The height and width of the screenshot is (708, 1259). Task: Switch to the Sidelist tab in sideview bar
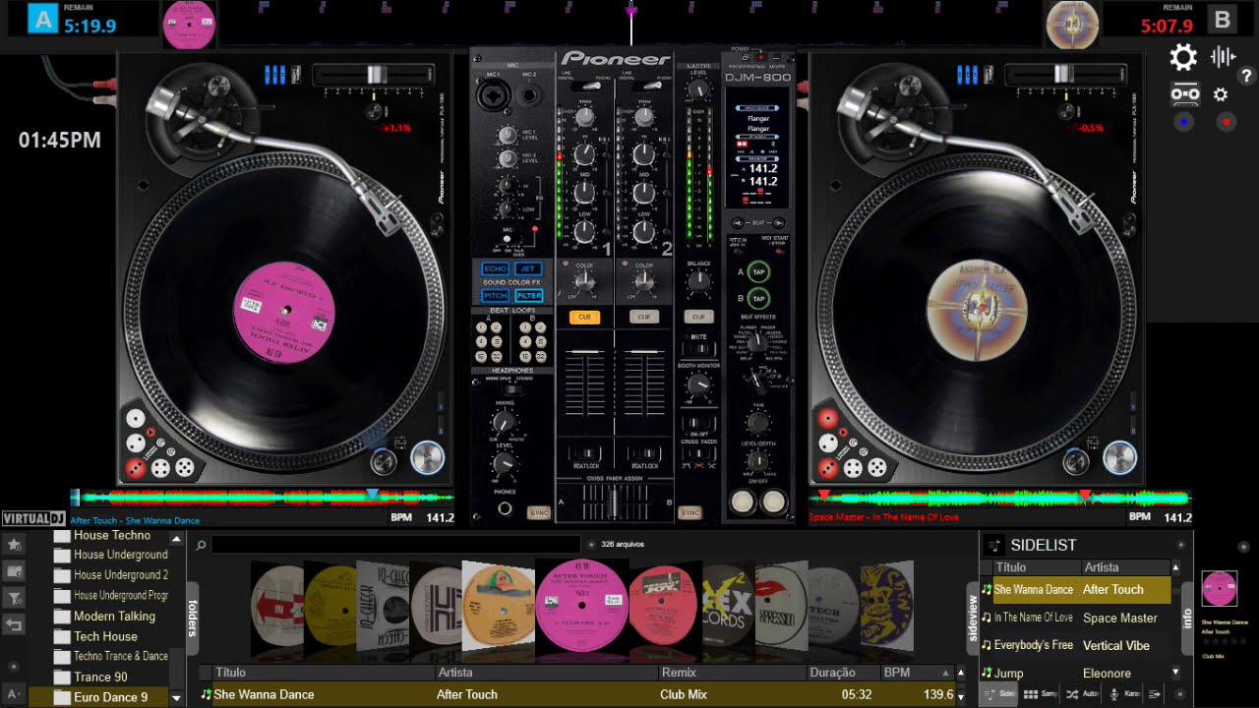point(998,694)
